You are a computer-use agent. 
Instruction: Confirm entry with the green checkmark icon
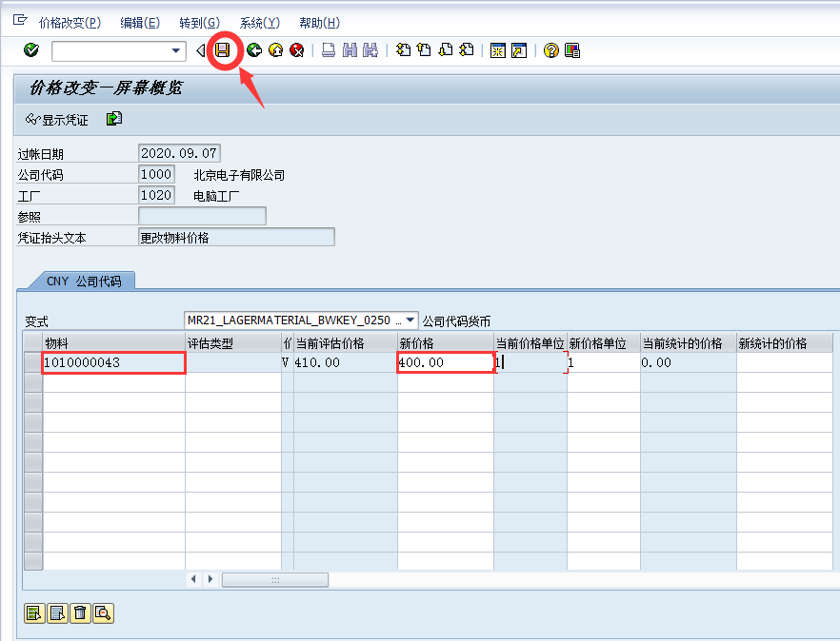click(30, 49)
